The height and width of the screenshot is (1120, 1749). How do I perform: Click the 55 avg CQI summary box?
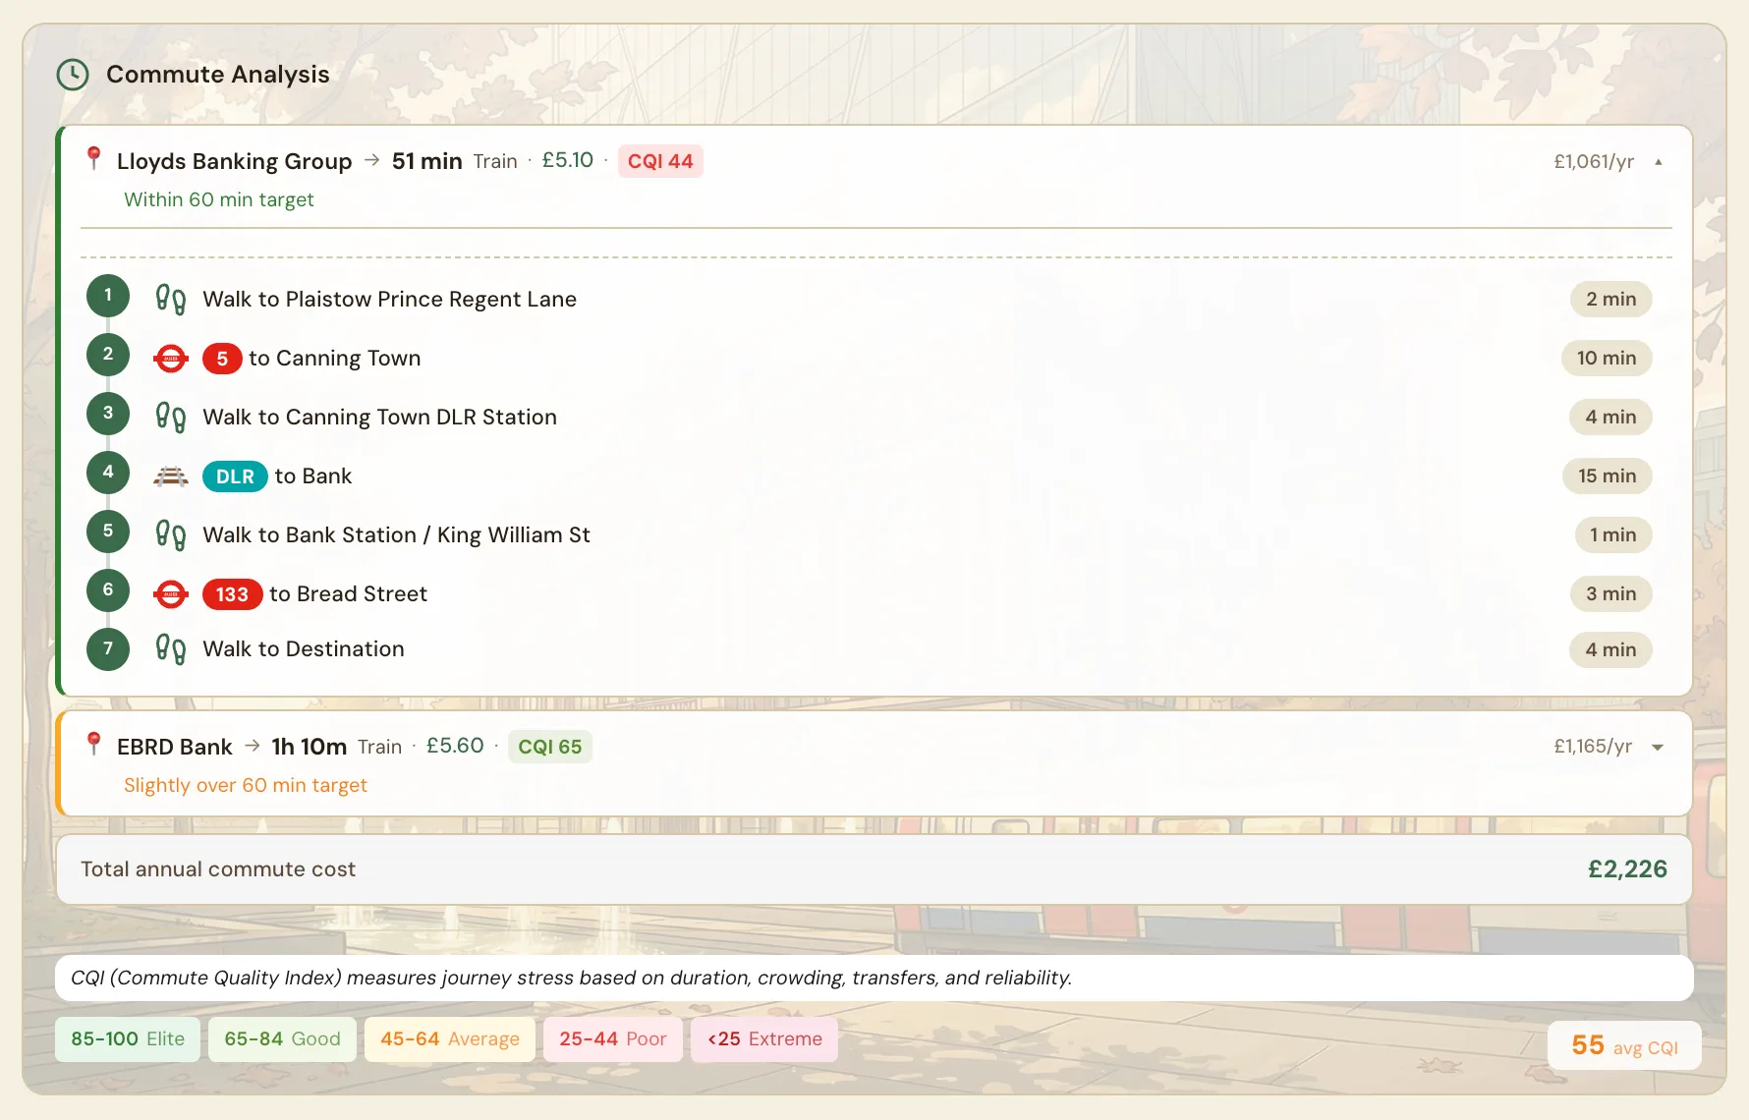pyautogui.click(x=1623, y=1046)
